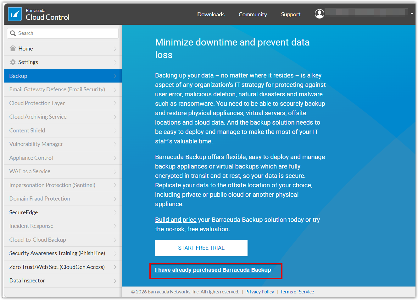The image size is (418, 300).
Task: Open WAF as a Service
Action: pyautogui.click(x=63, y=171)
